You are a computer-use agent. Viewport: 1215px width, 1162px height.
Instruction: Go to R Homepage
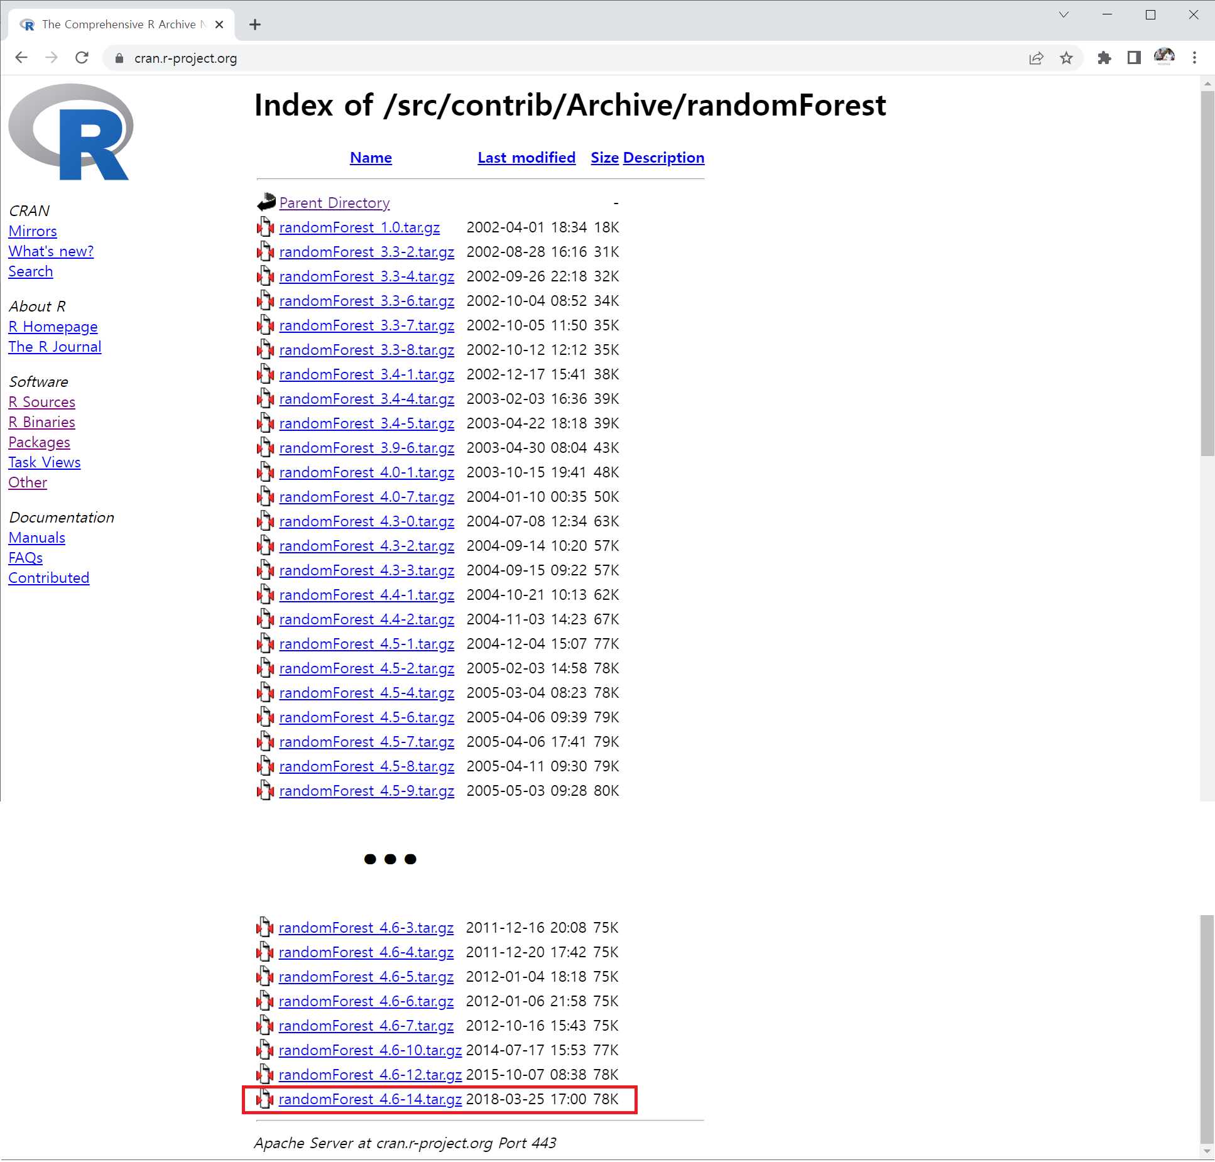(x=53, y=326)
